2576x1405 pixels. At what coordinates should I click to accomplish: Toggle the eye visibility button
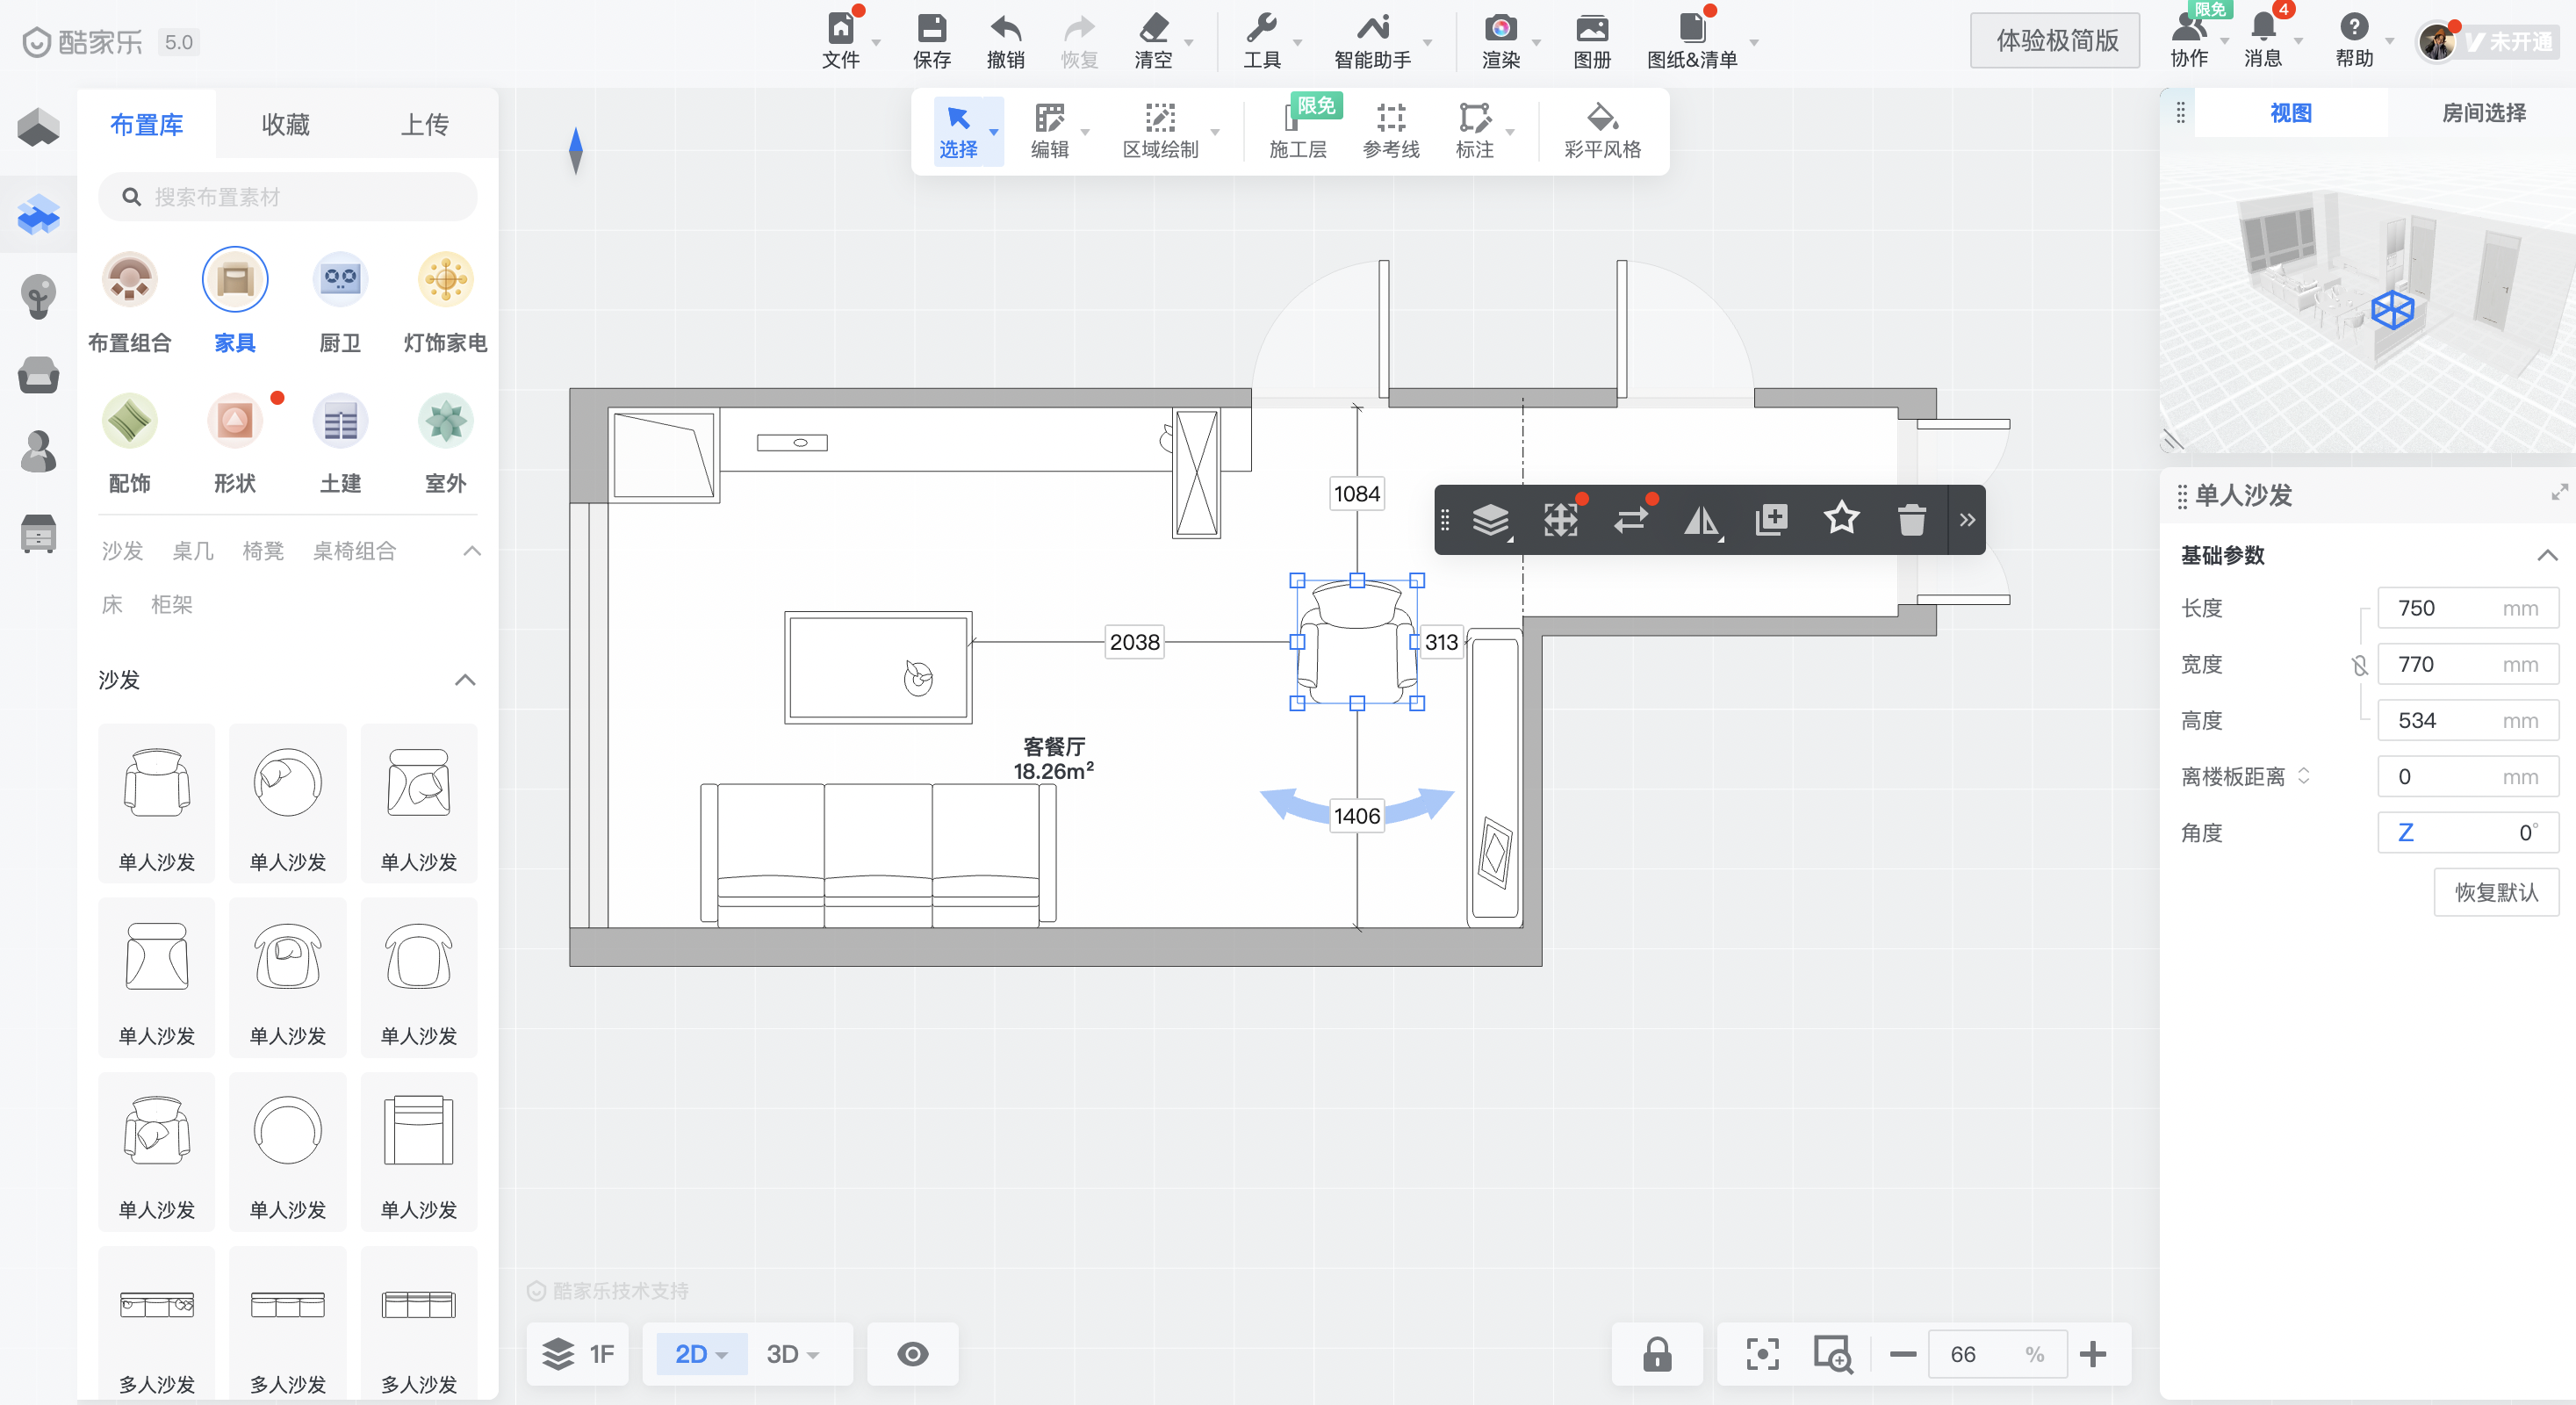(x=912, y=1354)
